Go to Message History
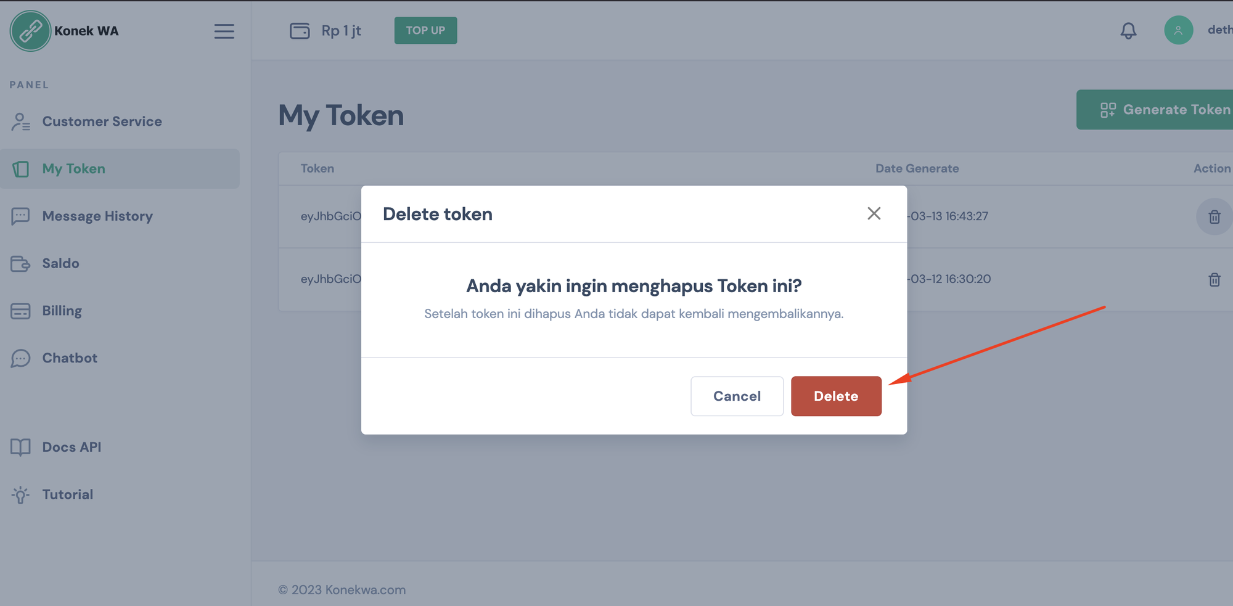This screenshot has width=1233, height=606. point(97,216)
